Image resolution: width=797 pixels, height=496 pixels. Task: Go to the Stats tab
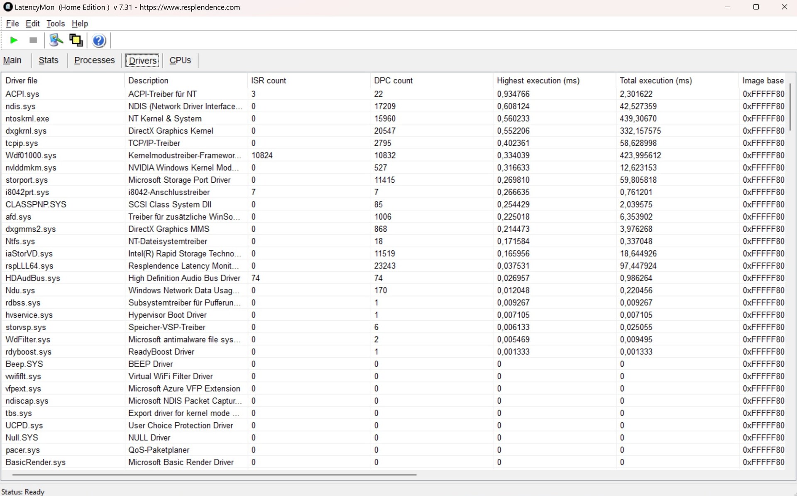48,60
